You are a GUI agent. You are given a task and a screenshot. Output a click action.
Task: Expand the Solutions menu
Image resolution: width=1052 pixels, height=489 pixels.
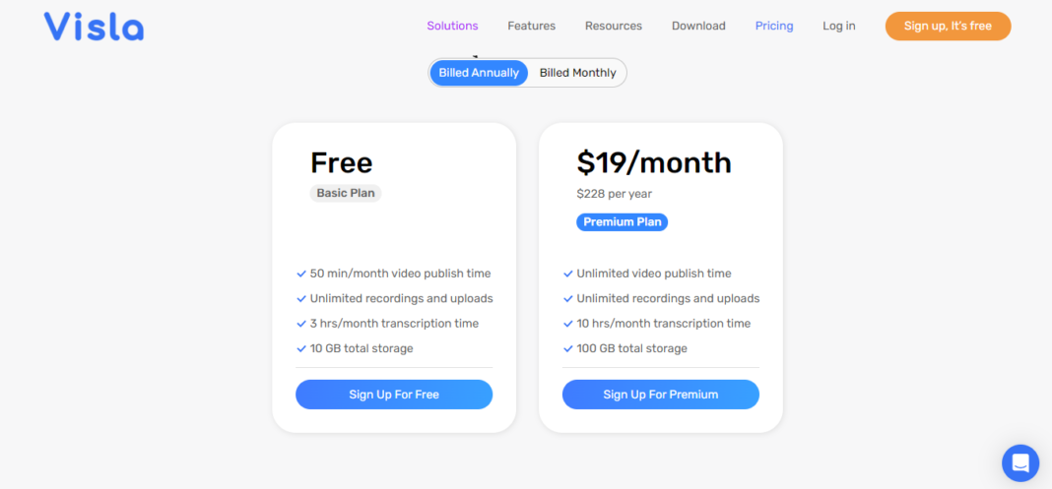click(452, 26)
